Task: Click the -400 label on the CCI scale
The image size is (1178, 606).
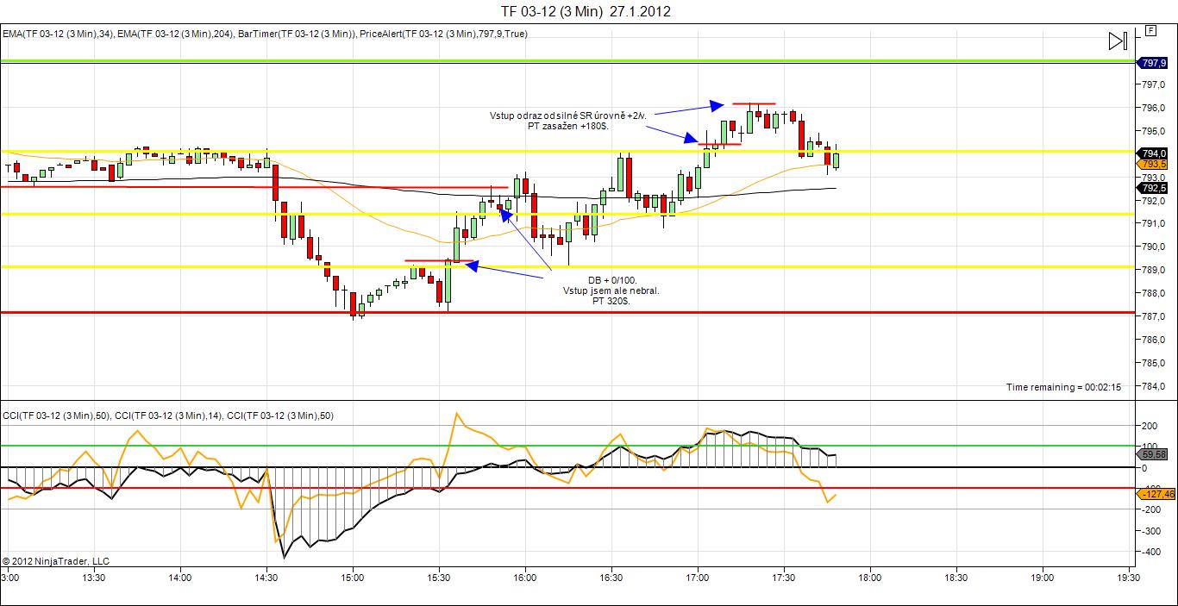Action: coord(1150,552)
